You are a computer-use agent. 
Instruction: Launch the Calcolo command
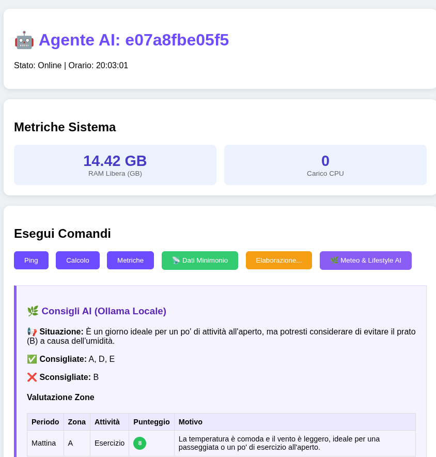click(78, 260)
